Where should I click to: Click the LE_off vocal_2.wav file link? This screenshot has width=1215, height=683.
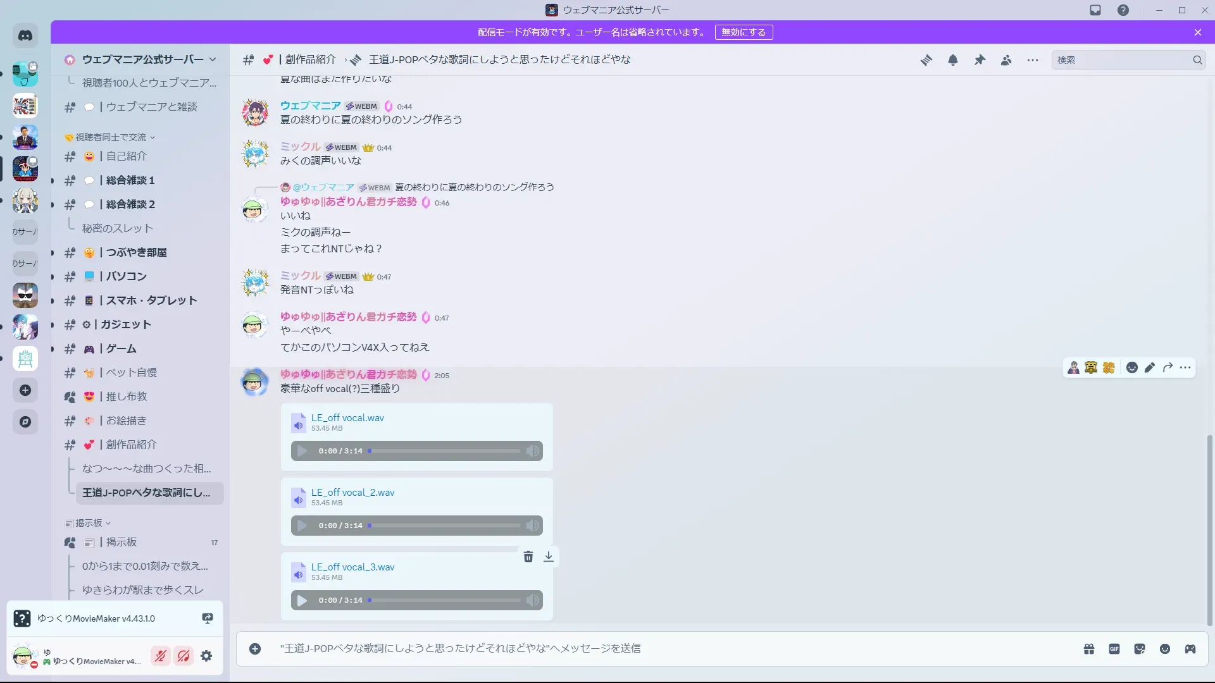coord(352,493)
